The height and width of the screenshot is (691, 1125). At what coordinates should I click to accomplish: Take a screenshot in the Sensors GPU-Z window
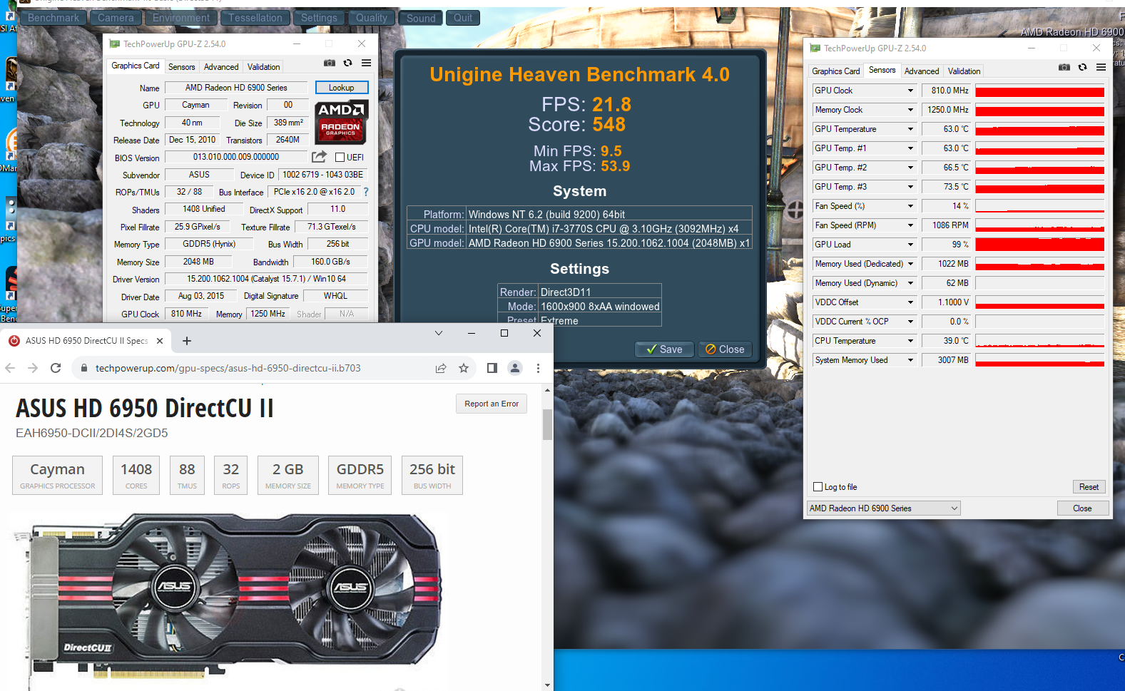[1064, 67]
